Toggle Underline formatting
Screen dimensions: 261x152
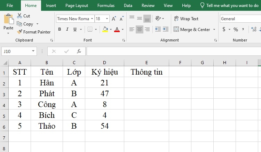(x=75, y=29)
